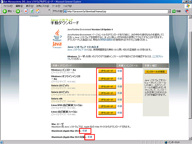
Task: Go to the Home page icon
Action: tap(38, 11)
